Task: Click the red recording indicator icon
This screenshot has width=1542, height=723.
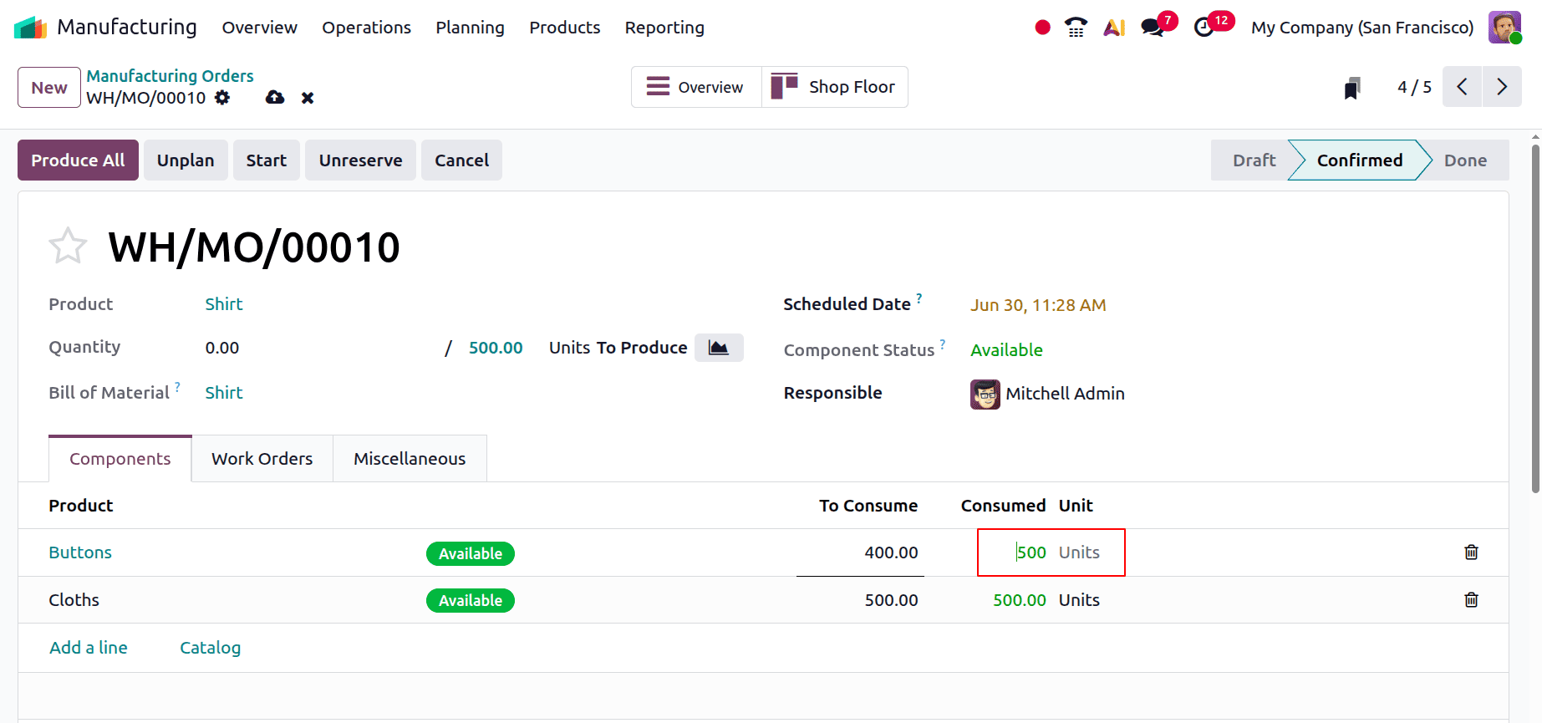Action: [1042, 28]
